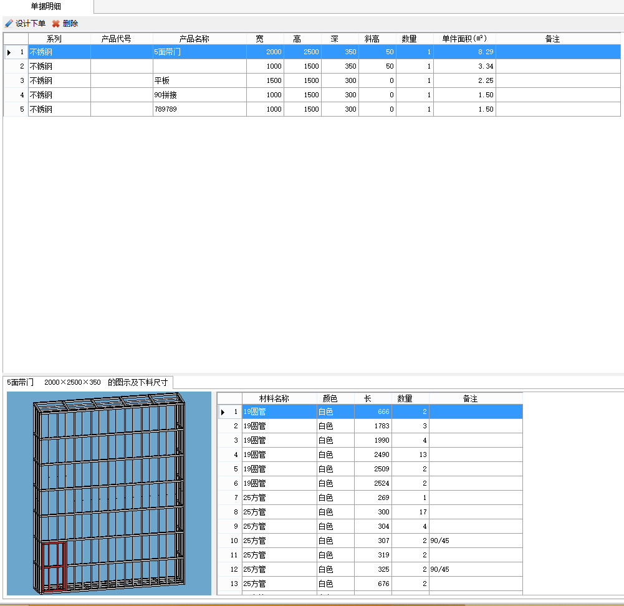The height and width of the screenshot is (606, 624).
Task: Open the 单据明细 tab
Action: [x=46, y=6]
